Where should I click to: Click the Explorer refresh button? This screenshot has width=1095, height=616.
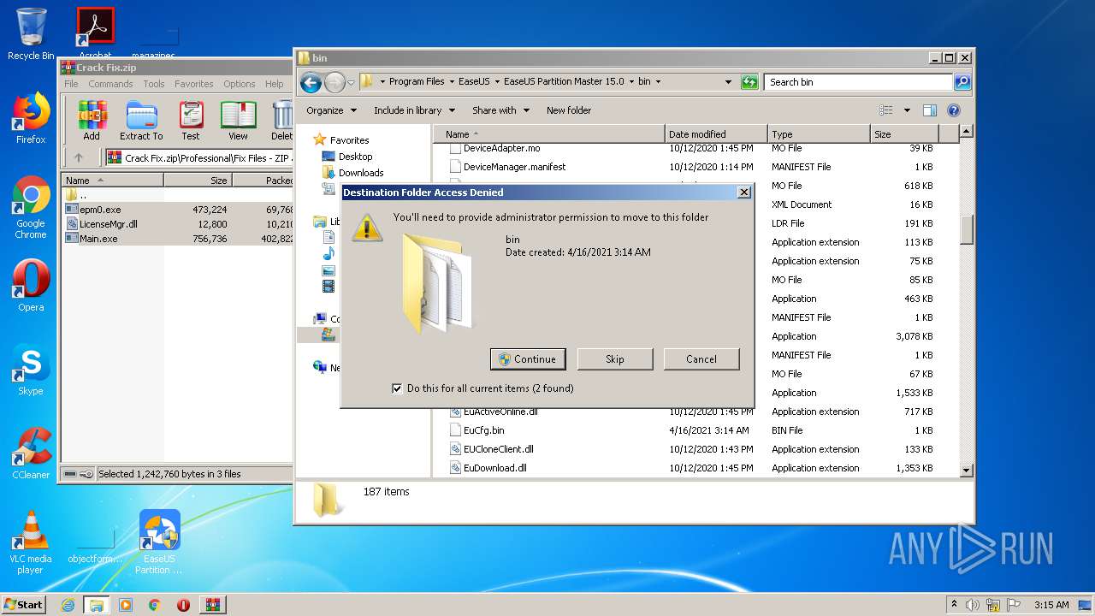(x=749, y=82)
